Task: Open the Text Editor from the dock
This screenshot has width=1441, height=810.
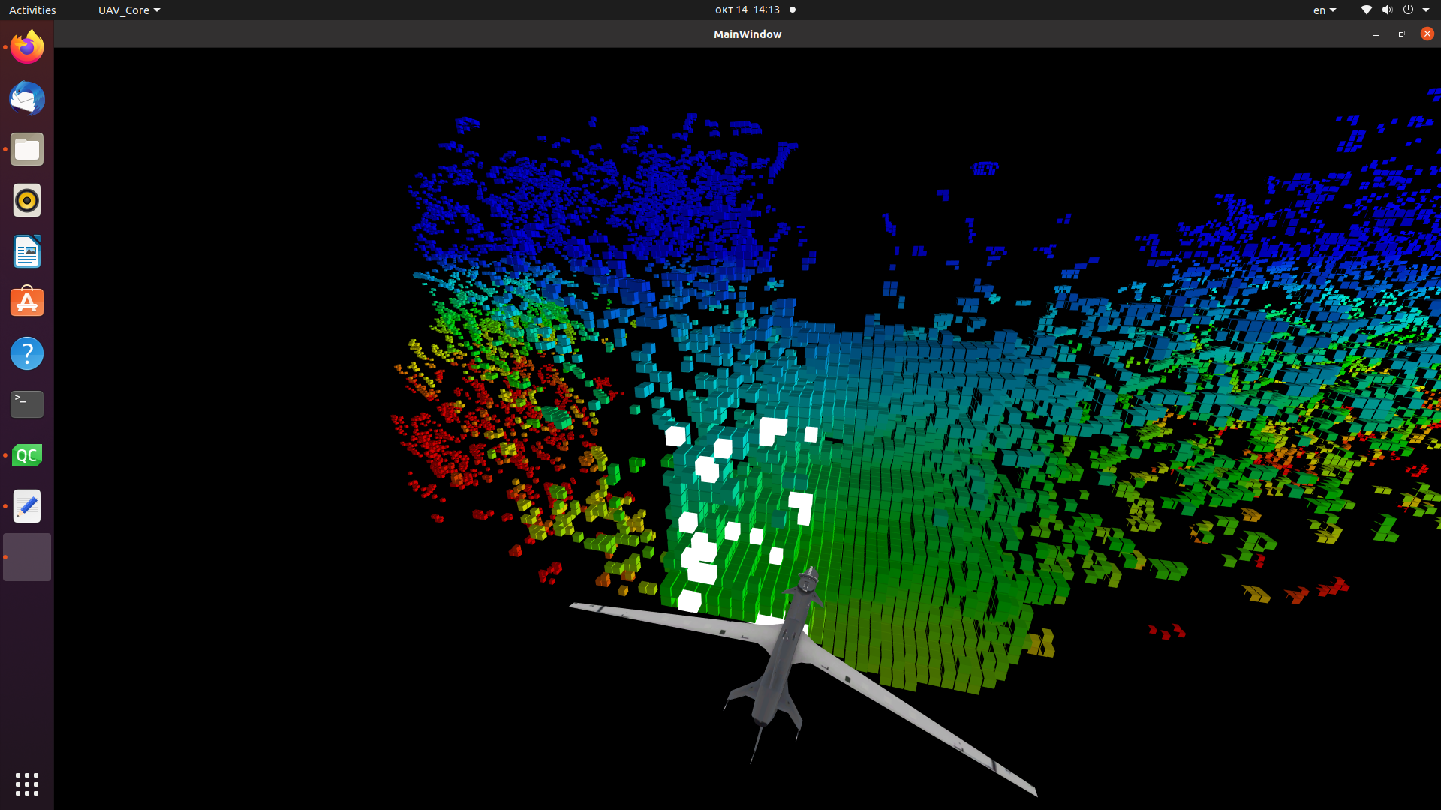Action: [x=26, y=506]
